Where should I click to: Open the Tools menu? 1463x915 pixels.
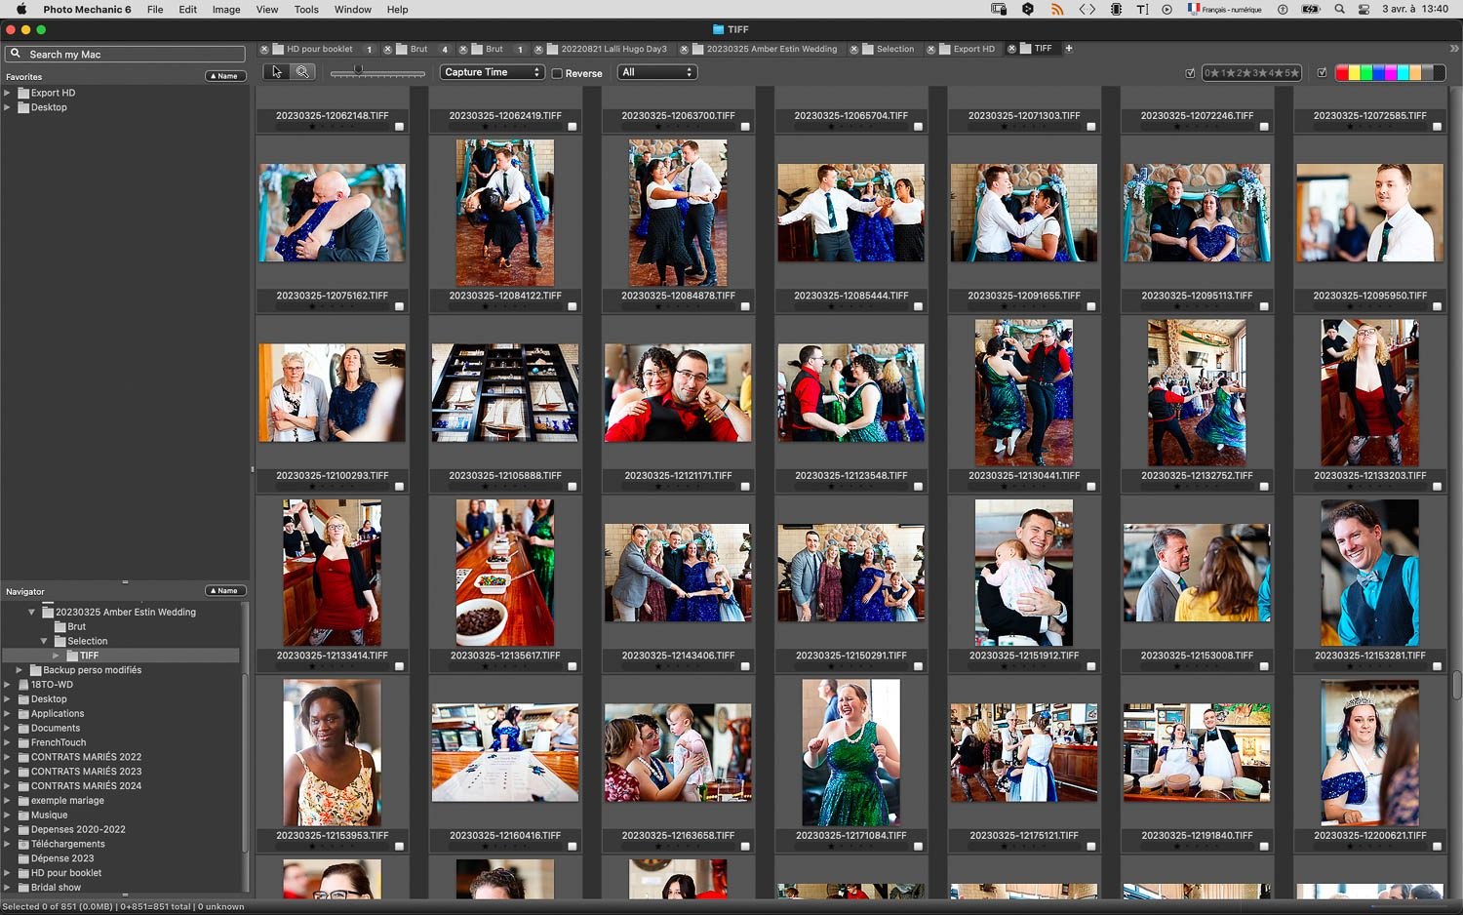tap(306, 9)
